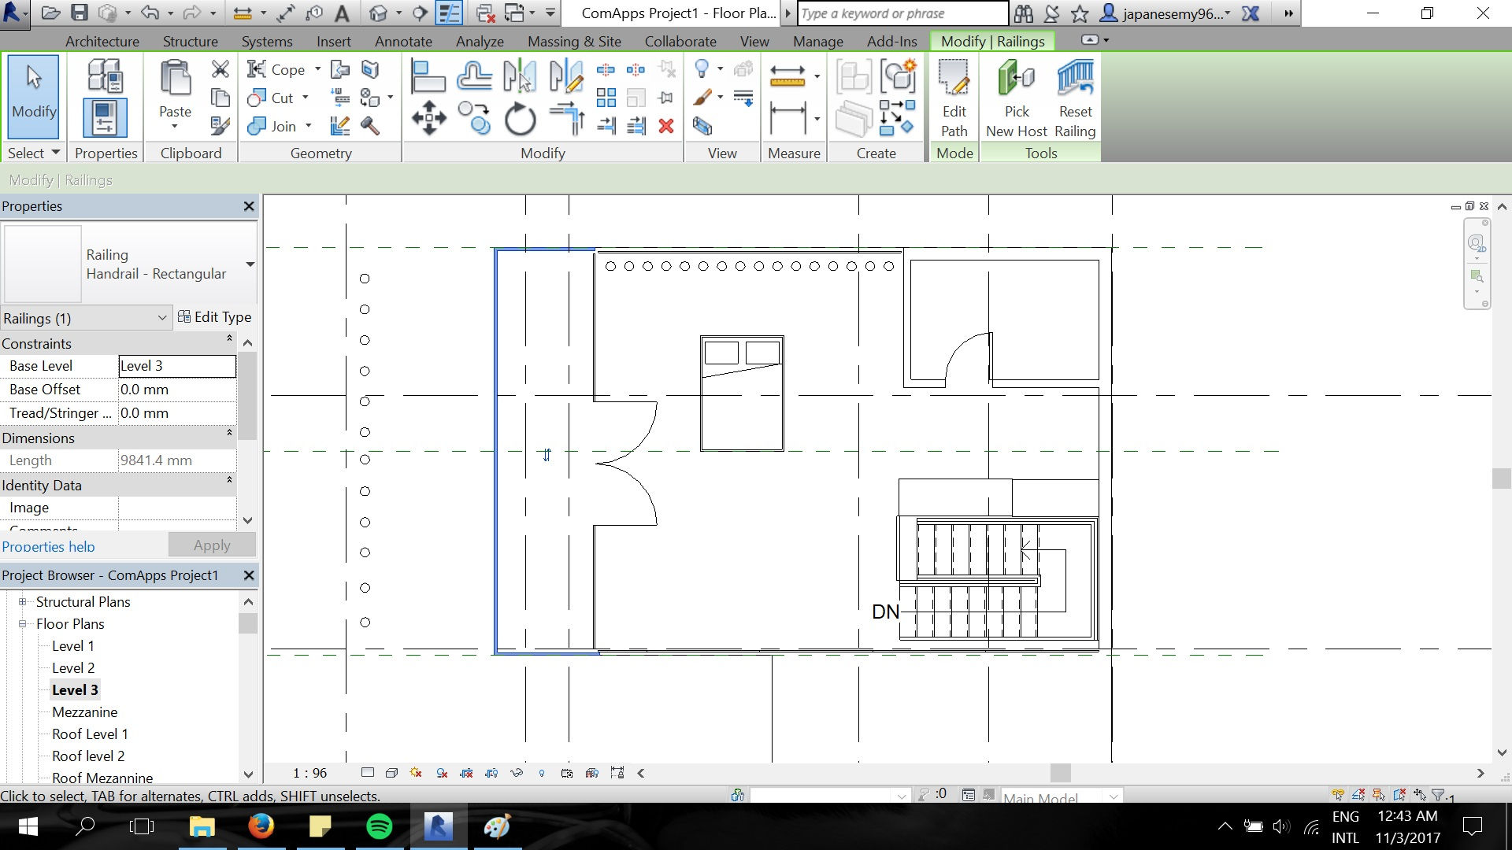Click the red Delete icon
This screenshot has height=850, width=1512.
click(666, 126)
